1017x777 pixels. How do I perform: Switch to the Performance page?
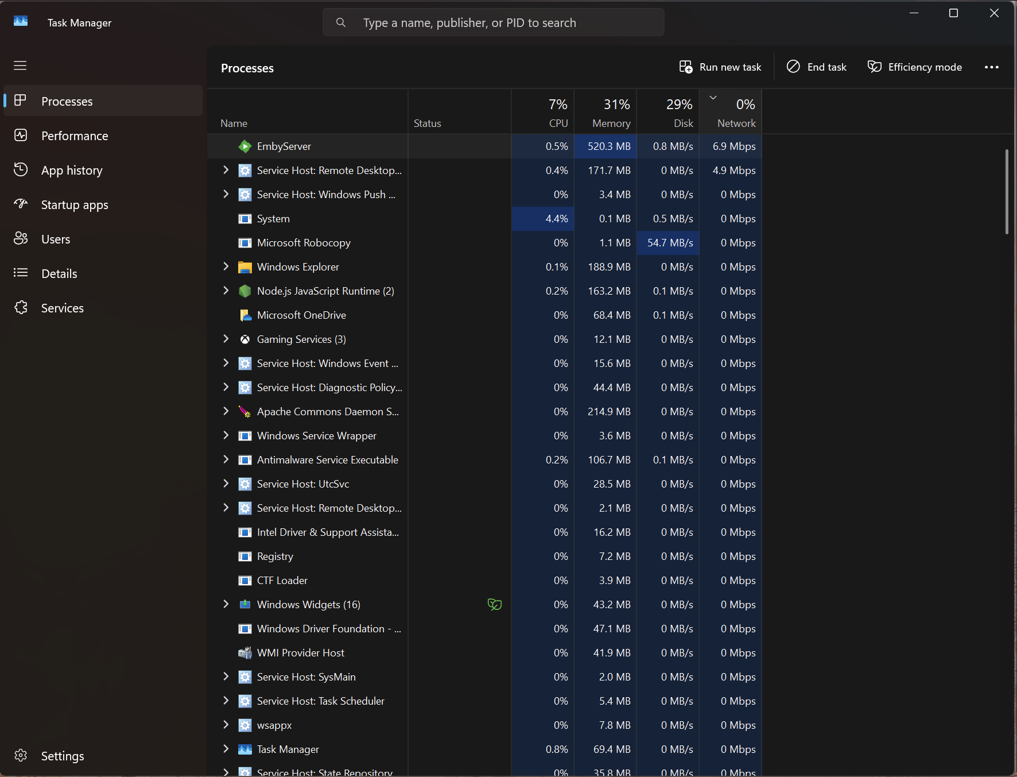(75, 136)
